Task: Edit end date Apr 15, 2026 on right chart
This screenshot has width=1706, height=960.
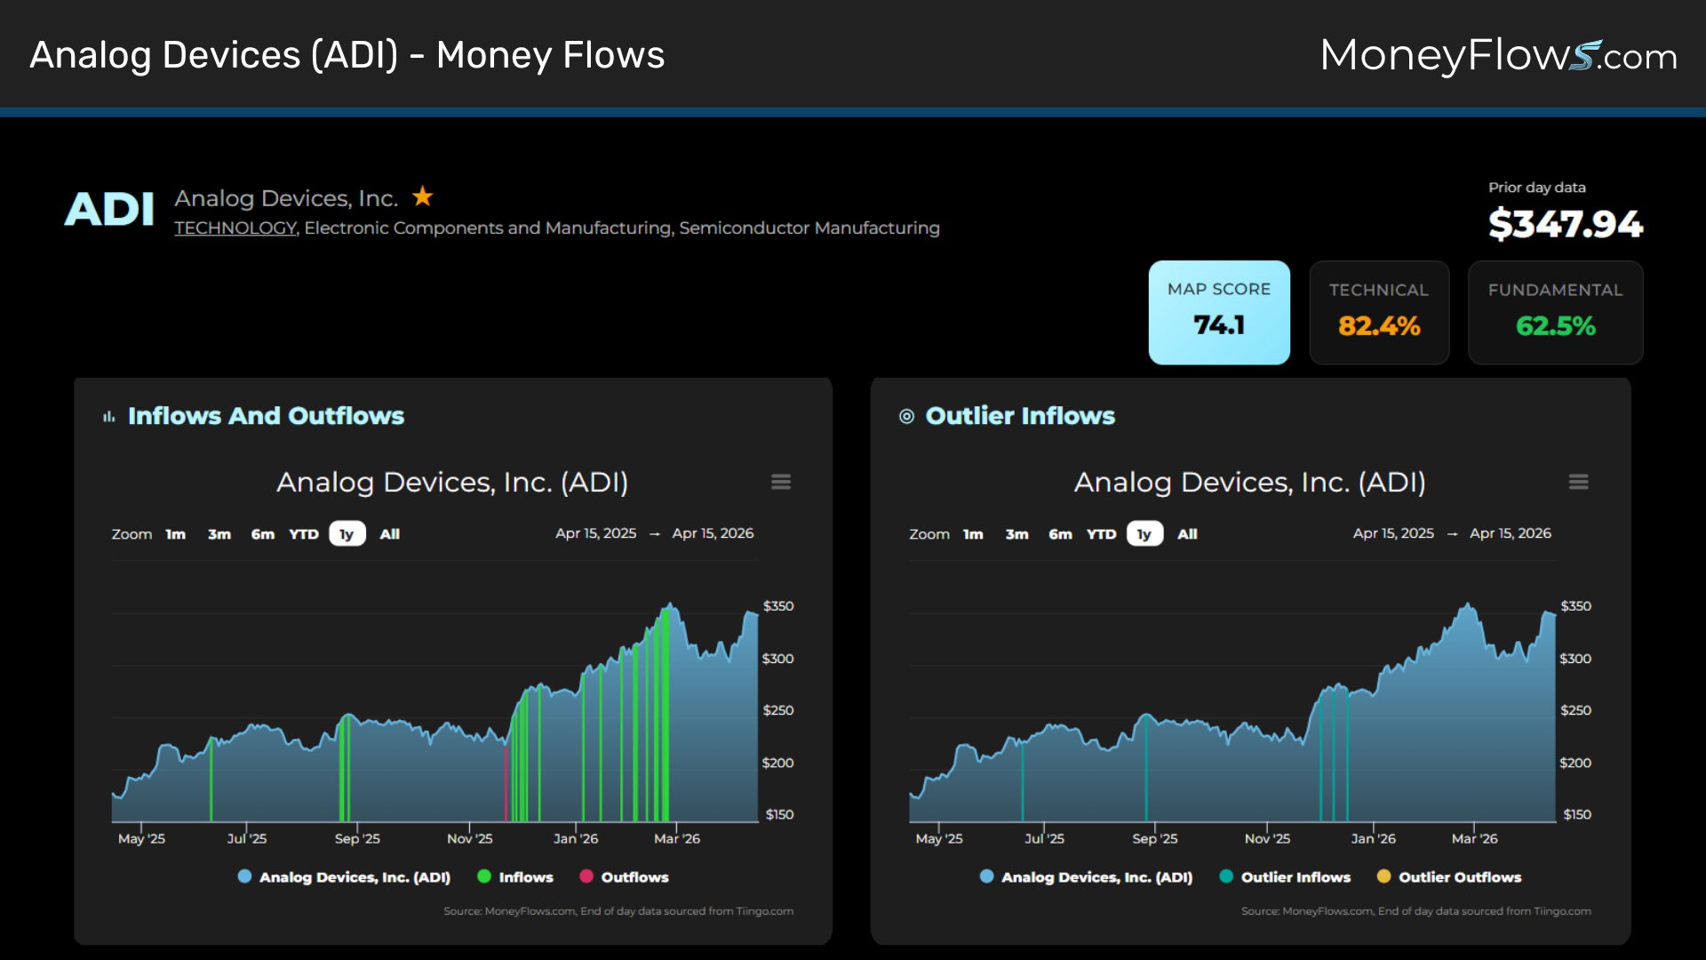Action: pos(1510,533)
